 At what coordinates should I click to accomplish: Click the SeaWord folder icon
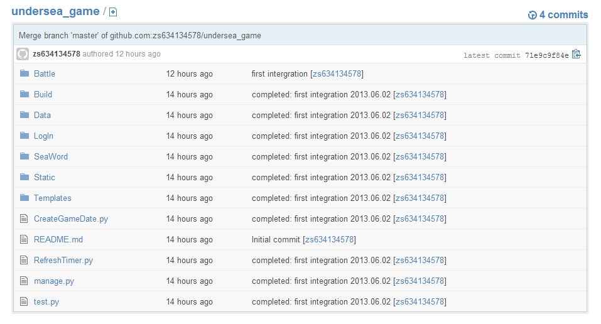point(24,156)
